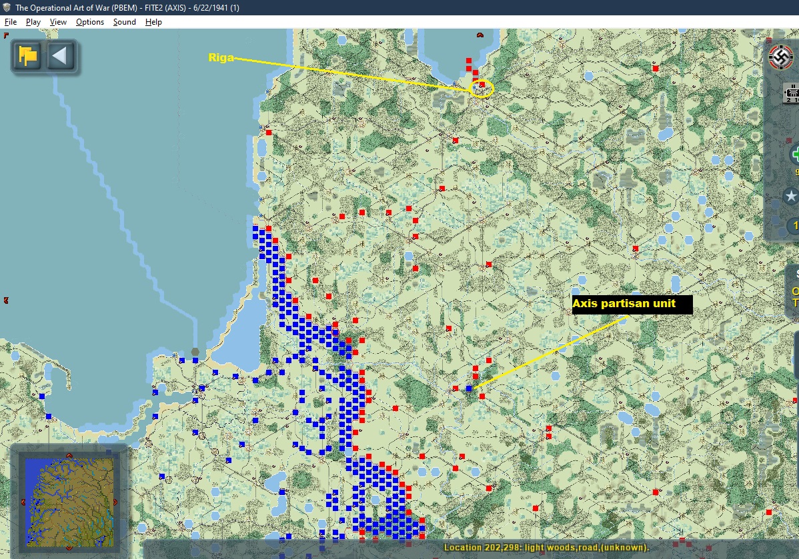This screenshot has width=799, height=559.
Task: Select the Axis partisan blue unit marker
Action: (x=469, y=388)
